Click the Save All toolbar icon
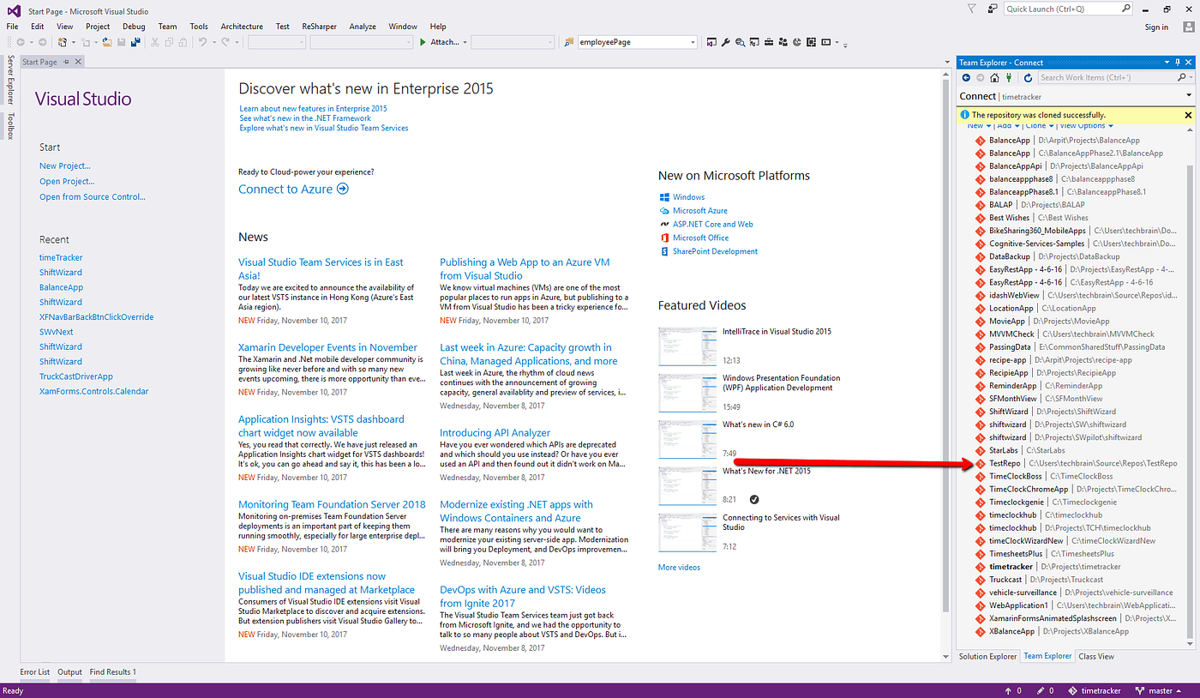The height and width of the screenshot is (698, 1200). [x=135, y=41]
